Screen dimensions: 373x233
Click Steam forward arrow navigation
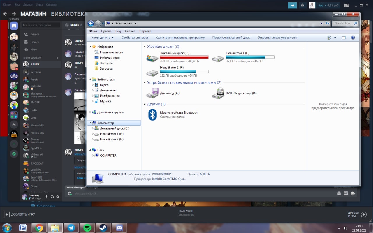click(14, 14)
